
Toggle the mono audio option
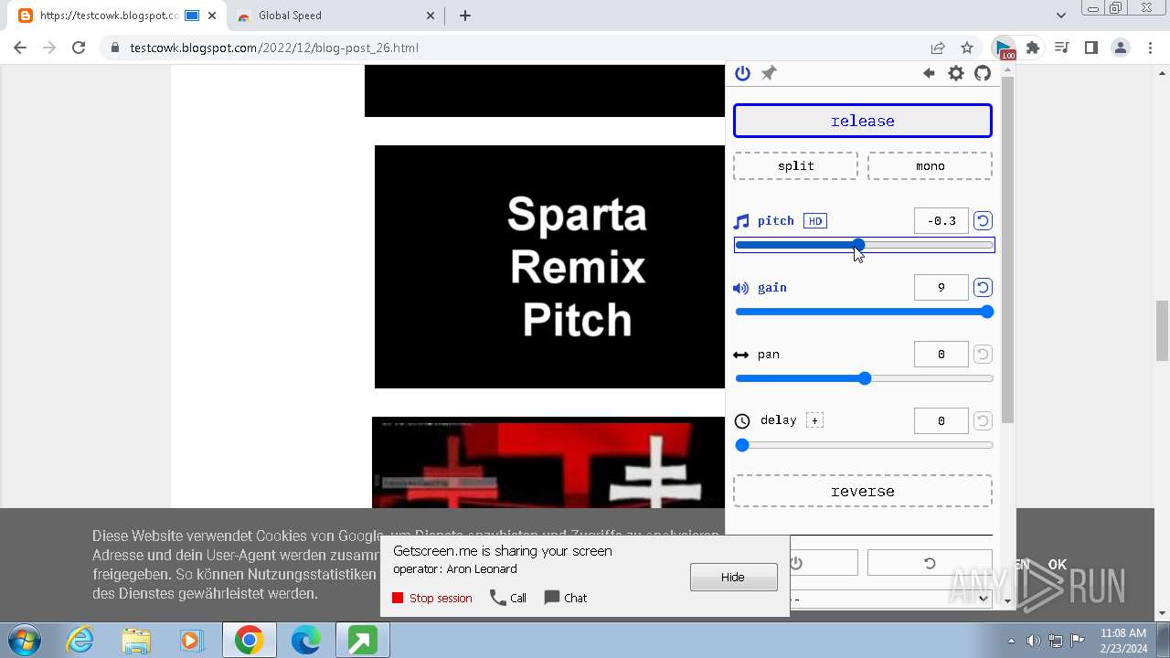click(930, 165)
